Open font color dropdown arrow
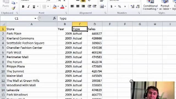176x99 pixels. [66, 7]
